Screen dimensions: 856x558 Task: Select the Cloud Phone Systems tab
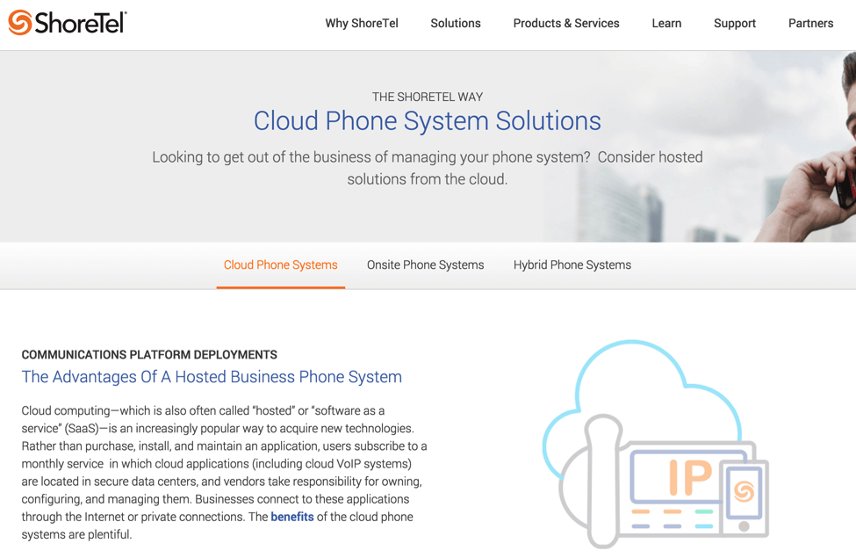click(281, 265)
